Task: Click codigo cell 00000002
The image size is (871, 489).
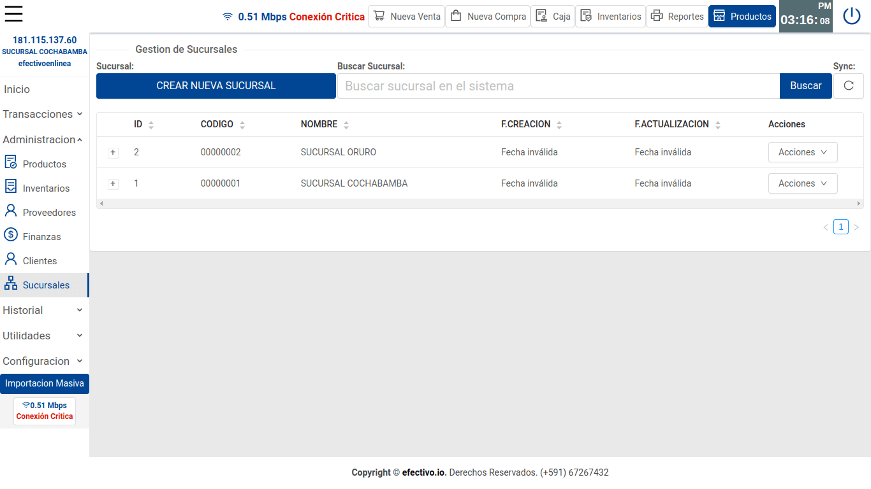Action: tap(221, 152)
